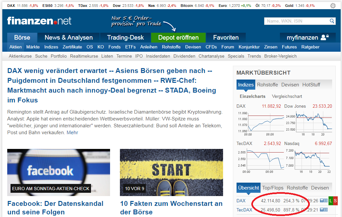Select Devisen in the blue submenu
Image resolution: width=342 pixels, height=217 pixels.
pyautogui.click(x=193, y=47)
